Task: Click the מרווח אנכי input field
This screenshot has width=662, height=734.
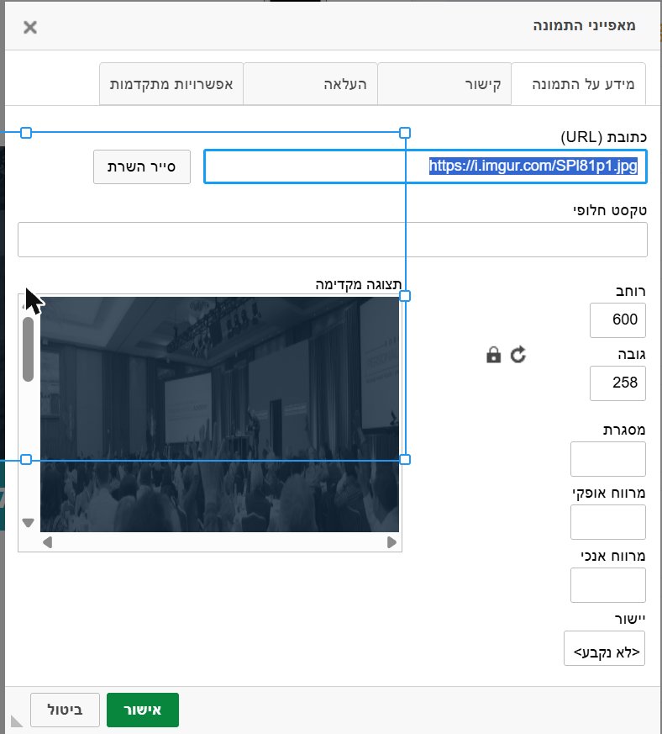Action: [x=607, y=585]
